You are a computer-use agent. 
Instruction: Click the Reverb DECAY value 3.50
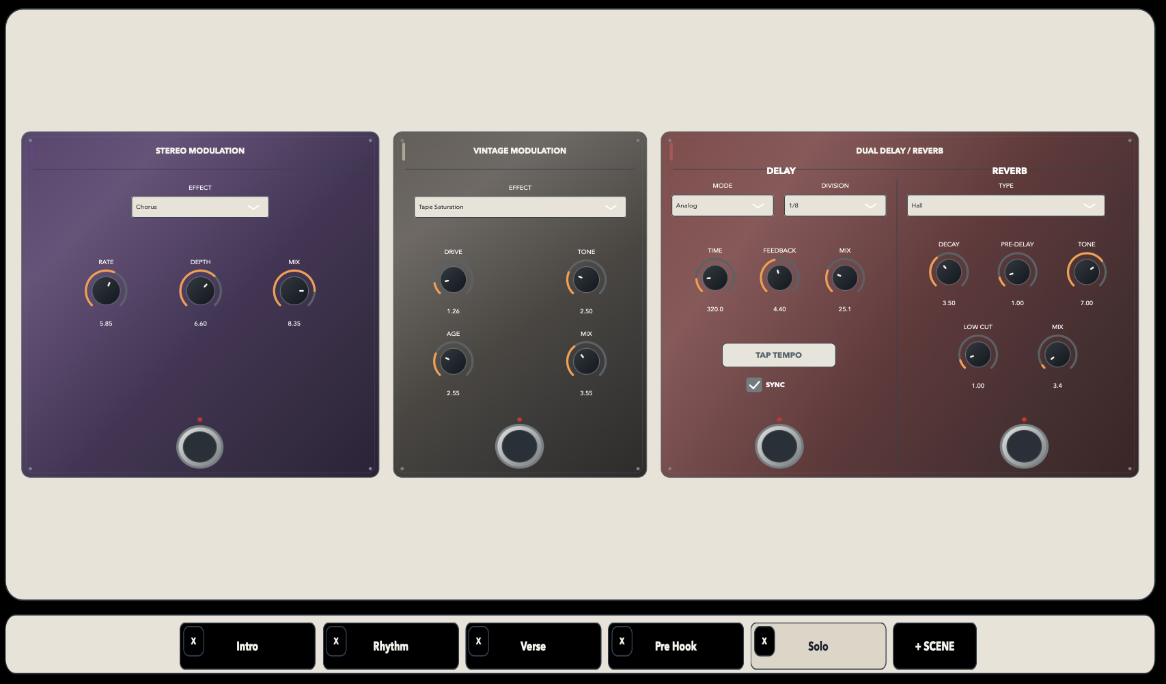tap(949, 303)
